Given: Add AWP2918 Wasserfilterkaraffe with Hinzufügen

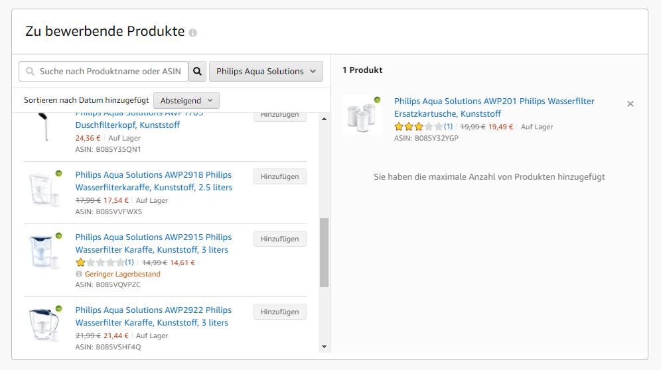Looking at the screenshot, I should pos(280,176).
